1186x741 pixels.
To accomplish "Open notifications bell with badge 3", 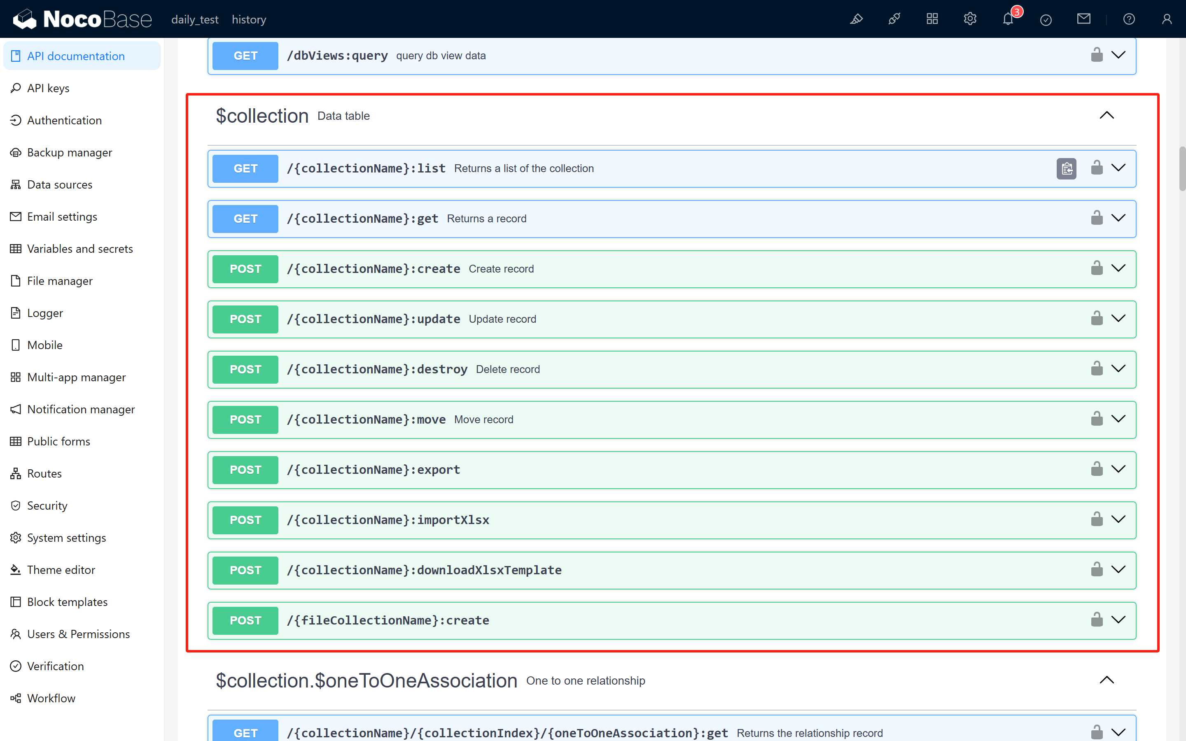I will point(1008,19).
